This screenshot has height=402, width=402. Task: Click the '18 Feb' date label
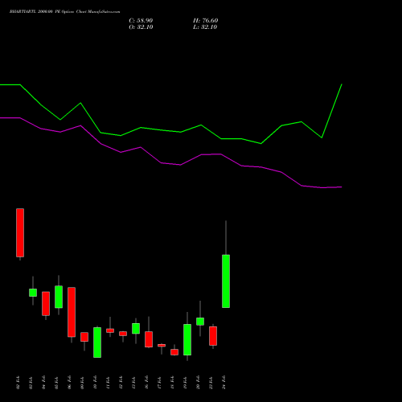(172, 383)
